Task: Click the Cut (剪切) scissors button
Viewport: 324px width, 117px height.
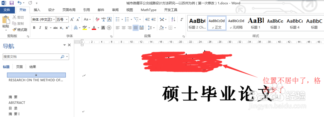Action: pos(18,17)
